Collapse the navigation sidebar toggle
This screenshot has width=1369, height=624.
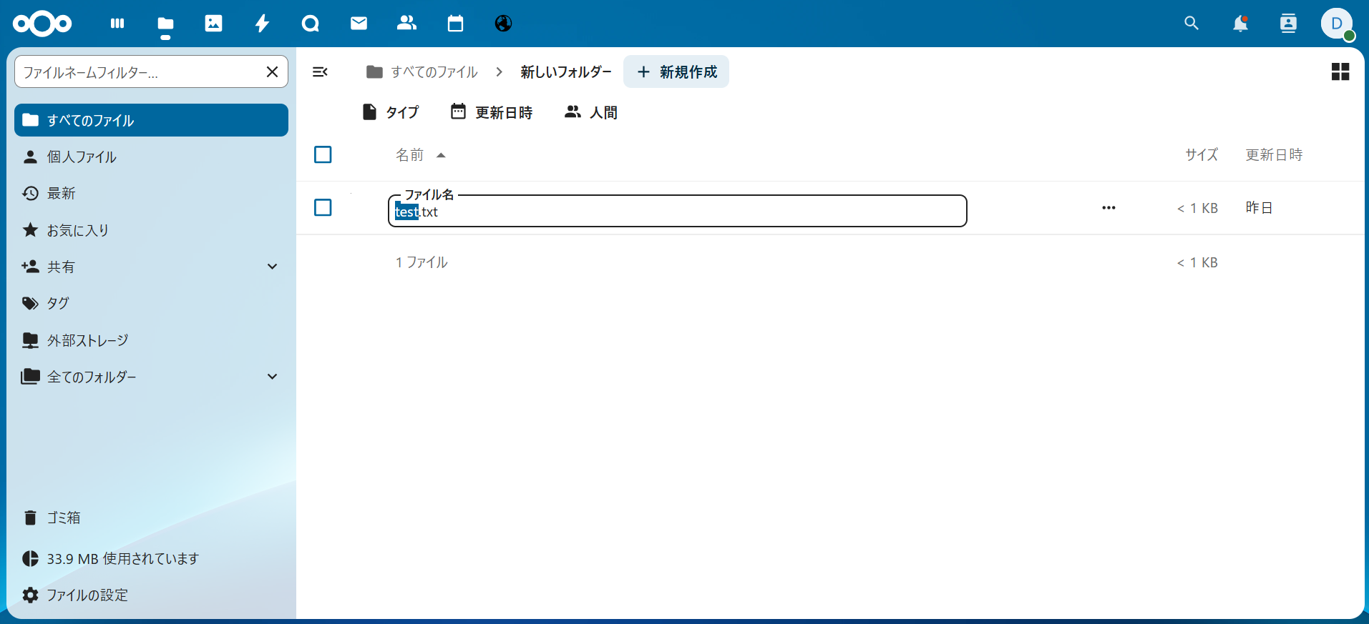click(x=320, y=71)
